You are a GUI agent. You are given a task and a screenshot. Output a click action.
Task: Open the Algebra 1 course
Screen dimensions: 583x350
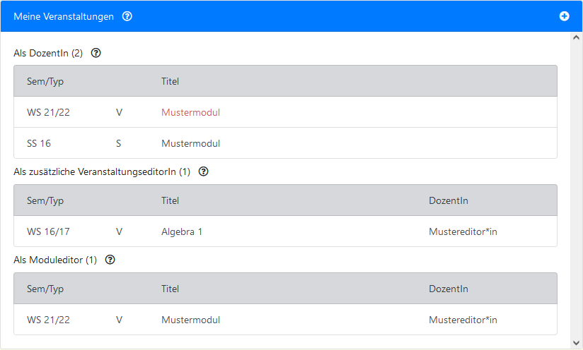(182, 231)
